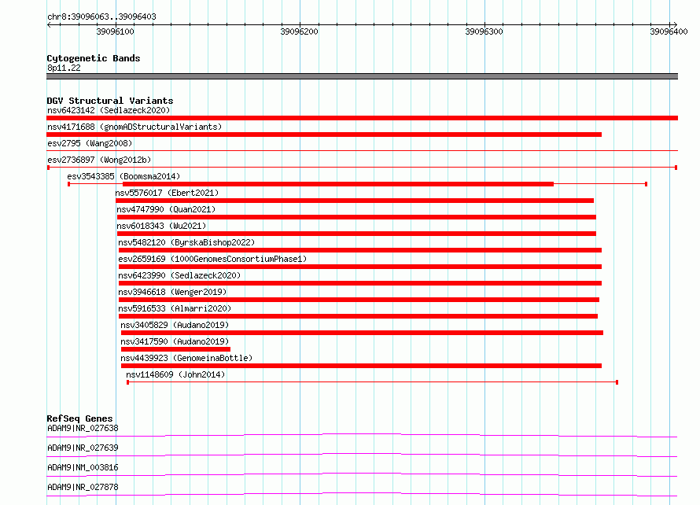The width and height of the screenshot is (700, 505).
Task: Select the nsv3946618 (Wenger2019) label
Action: 172,292
